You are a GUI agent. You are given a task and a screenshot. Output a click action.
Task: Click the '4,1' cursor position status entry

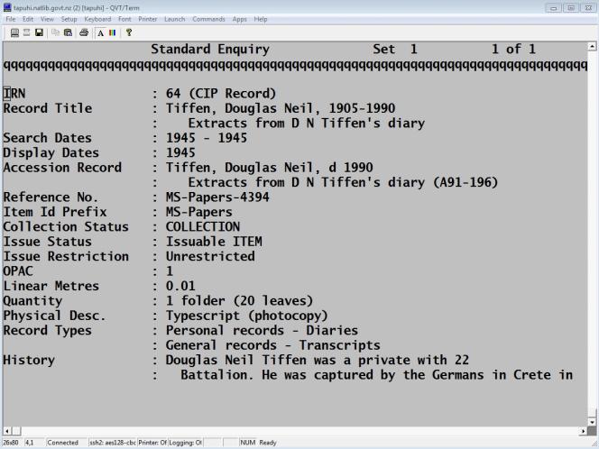(x=29, y=443)
